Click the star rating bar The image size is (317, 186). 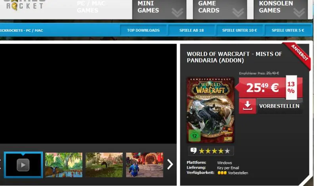[214, 151]
